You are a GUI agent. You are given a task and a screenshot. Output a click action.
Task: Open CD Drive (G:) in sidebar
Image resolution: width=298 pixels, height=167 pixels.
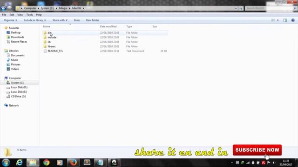tap(19, 96)
